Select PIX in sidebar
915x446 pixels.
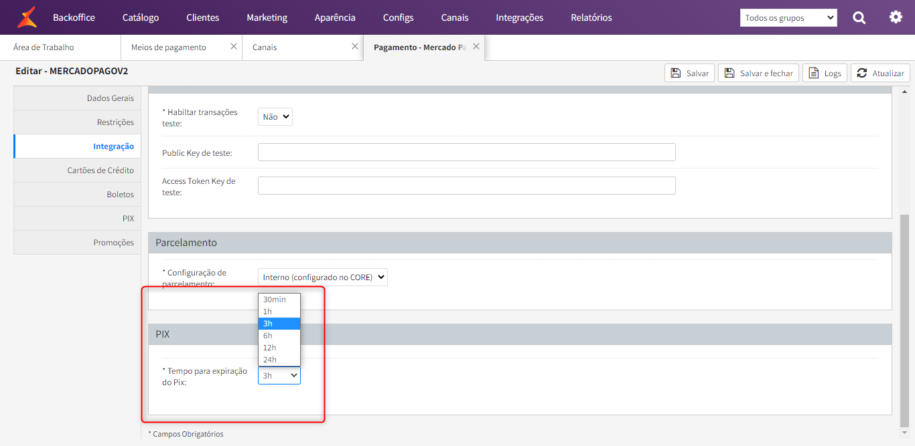coord(77,219)
